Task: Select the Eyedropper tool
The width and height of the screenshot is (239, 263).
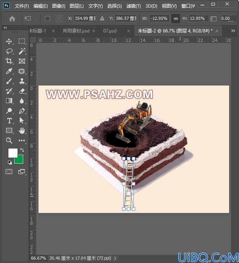Action: click(9, 71)
